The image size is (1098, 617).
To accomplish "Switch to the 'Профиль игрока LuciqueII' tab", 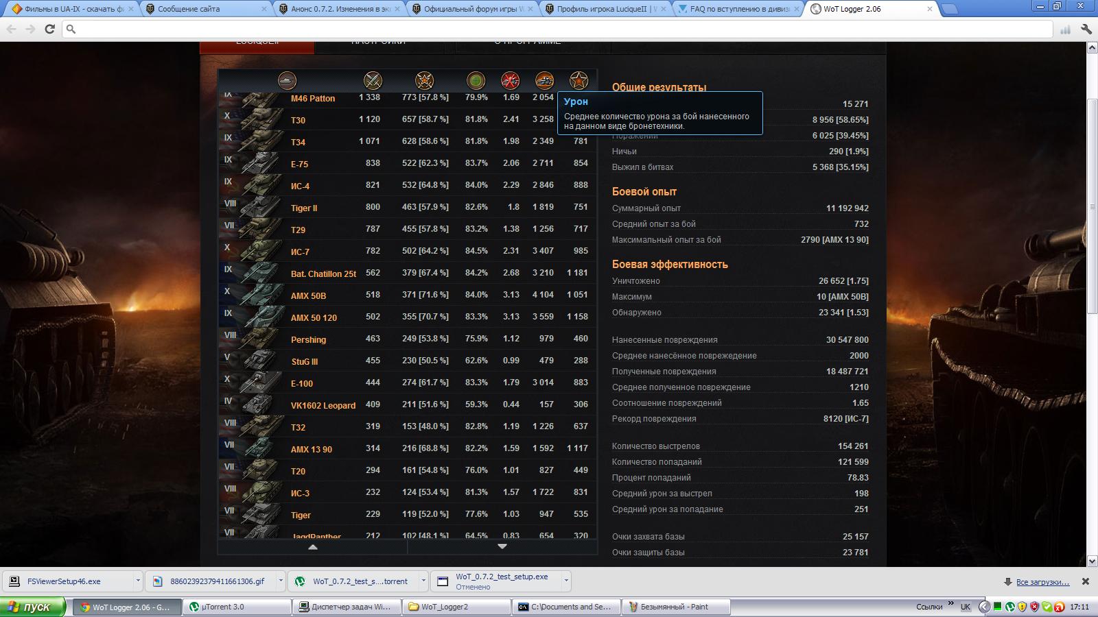I will (603, 9).
